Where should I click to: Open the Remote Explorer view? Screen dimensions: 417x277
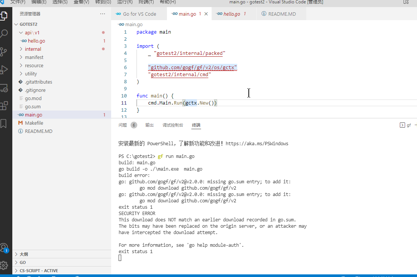point(5,88)
